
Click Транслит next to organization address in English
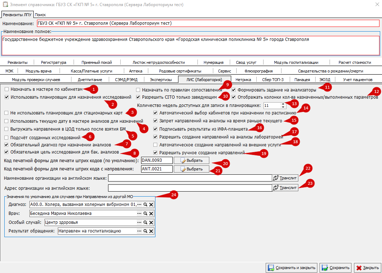click(285, 188)
